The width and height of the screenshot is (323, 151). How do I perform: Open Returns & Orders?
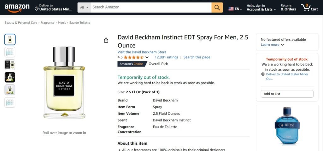[x=288, y=8]
